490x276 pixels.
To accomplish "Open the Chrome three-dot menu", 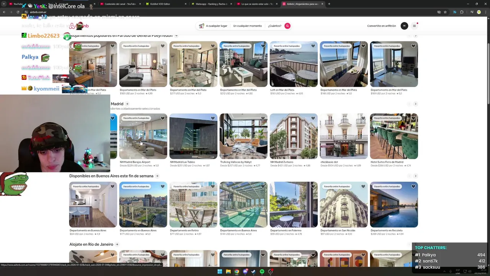I will 486,12.
